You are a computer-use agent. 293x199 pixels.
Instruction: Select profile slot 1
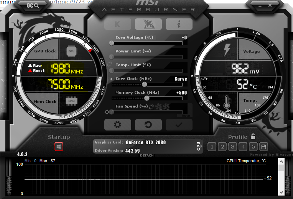212,147
